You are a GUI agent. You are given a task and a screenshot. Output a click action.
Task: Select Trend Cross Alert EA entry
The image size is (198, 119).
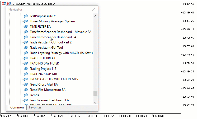click(44, 85)
